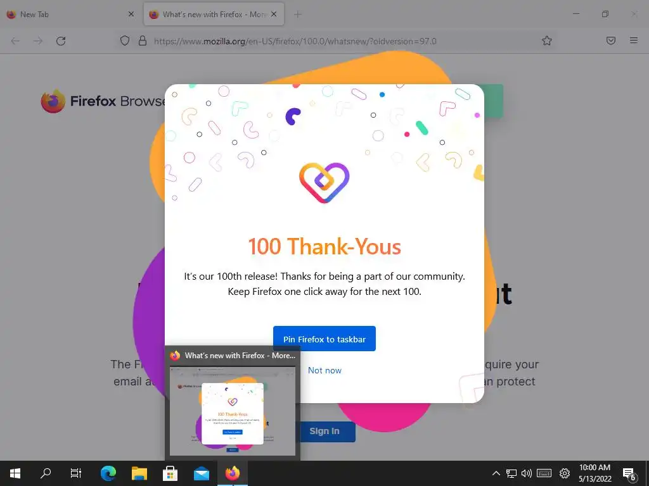The width and height of the screenshot is (649, 486).
Task: Switch to the New Tab tab
Action: pyautogui.click(x=70, y=14)
